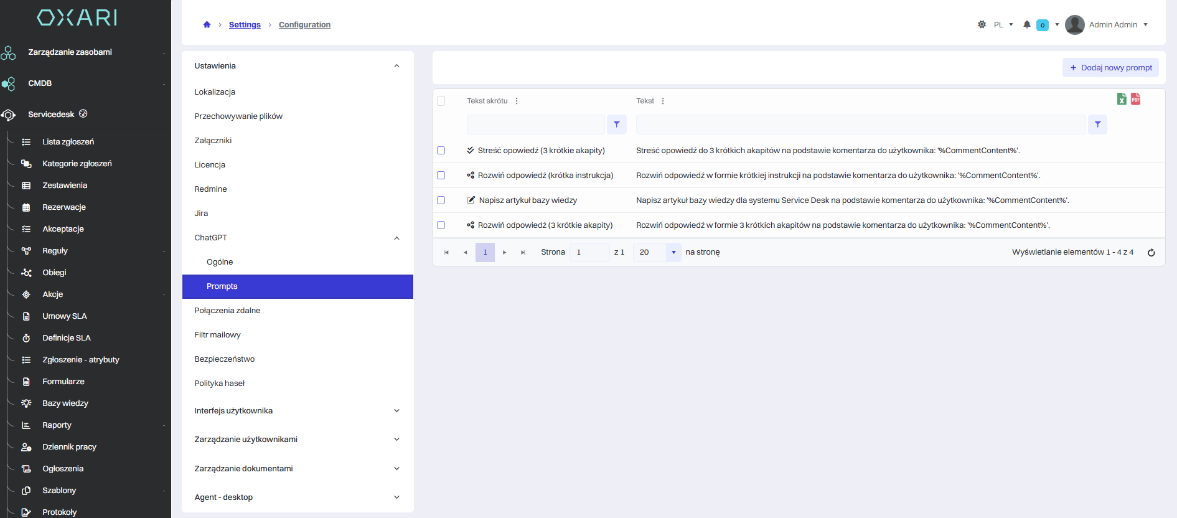Apply filter on Tekst skrótu column
The height and width of the screenshot is (518, 1177).
click(x=616, y=125)
